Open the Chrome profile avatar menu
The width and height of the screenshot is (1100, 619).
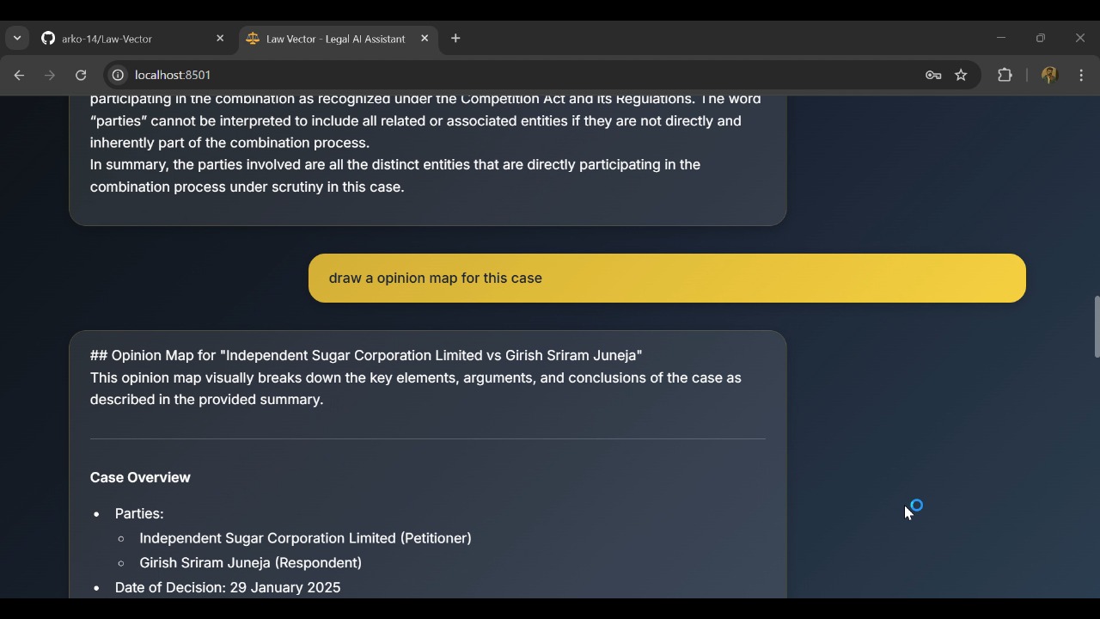pos(1048,76)
